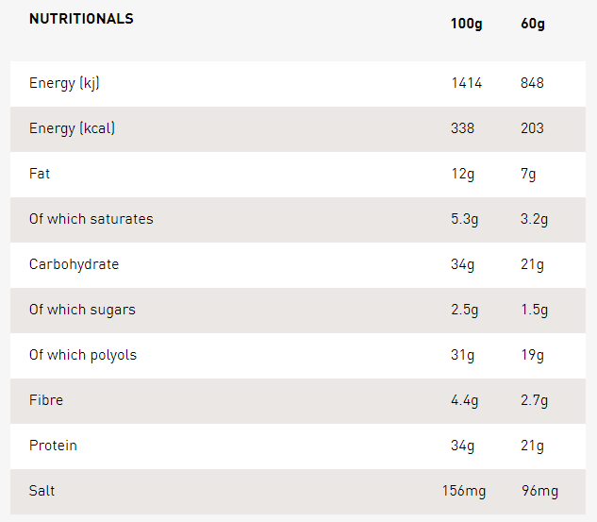Select the 1.5g sugars value
597x522 pixels.
pos(534,310)
